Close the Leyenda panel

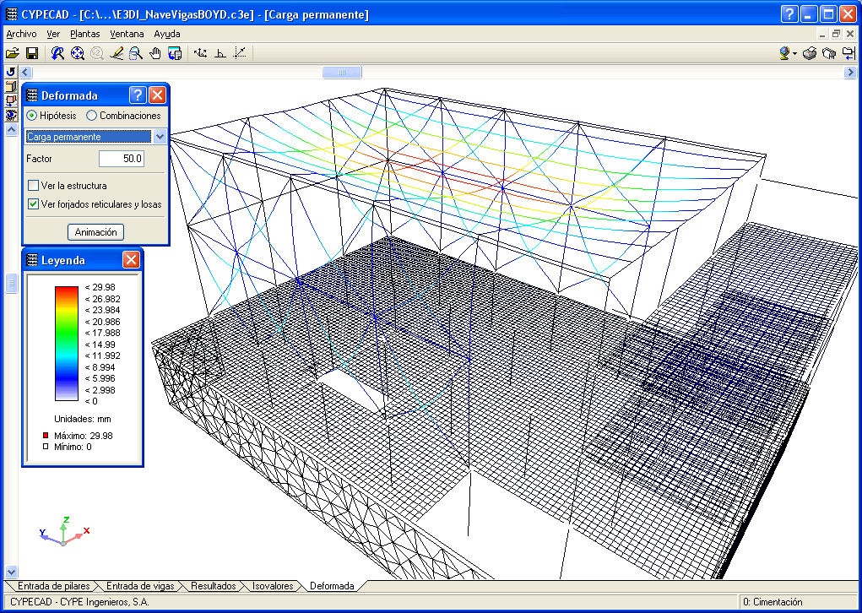tap(131, 260)
